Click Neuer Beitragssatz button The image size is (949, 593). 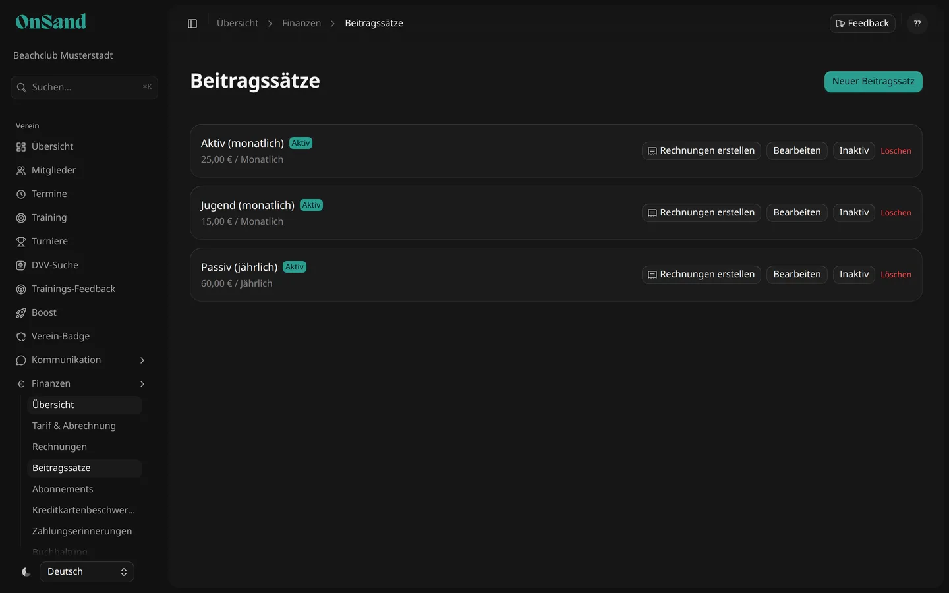[x=873, y=82]
